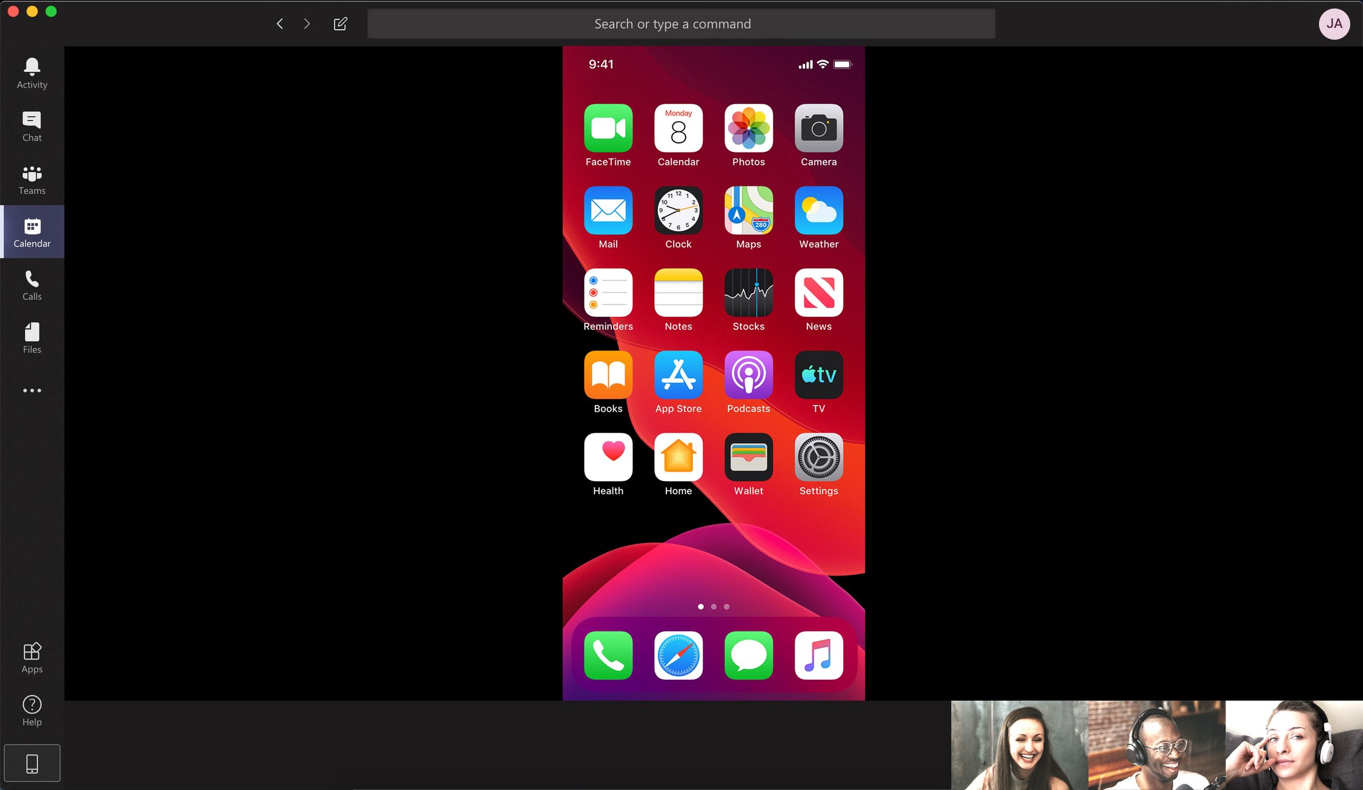Screen dimensions: 1363x790
Task: Open the Activity feed
Action: coord(32,73)
